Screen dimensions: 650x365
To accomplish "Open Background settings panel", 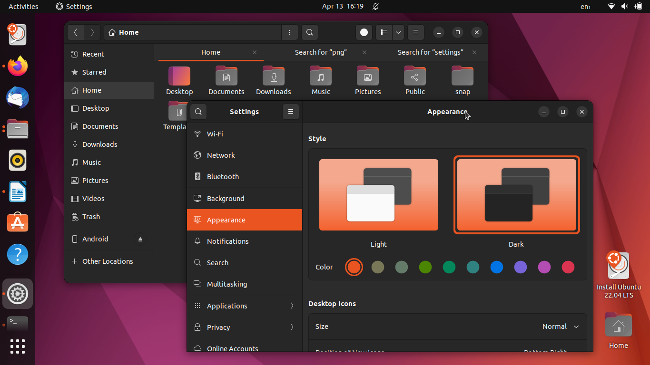I will (x=245, y=199).
